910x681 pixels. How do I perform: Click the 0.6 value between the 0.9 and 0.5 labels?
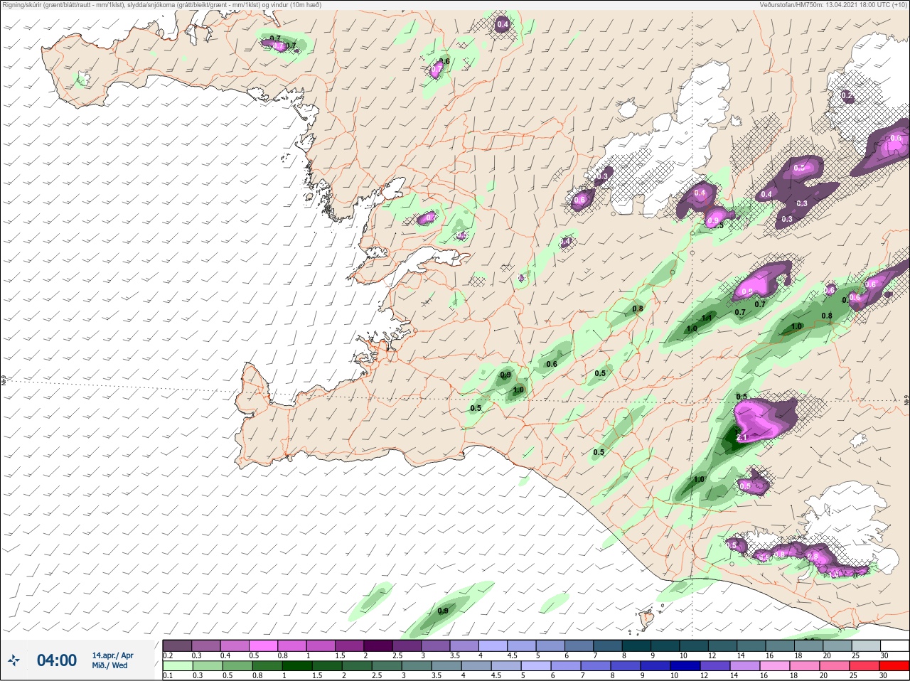[551, 364]
